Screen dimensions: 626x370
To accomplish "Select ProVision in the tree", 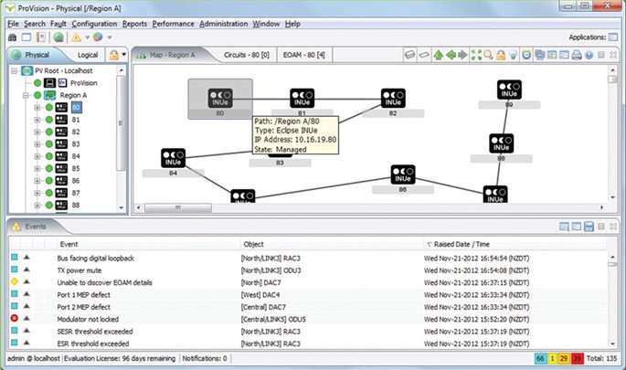I will [x=83, y=83].
